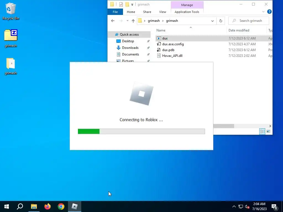The height and width of the screenshot is (212, 283).
Task: Open notification center with 8 badge
Action: coord(274,207)
